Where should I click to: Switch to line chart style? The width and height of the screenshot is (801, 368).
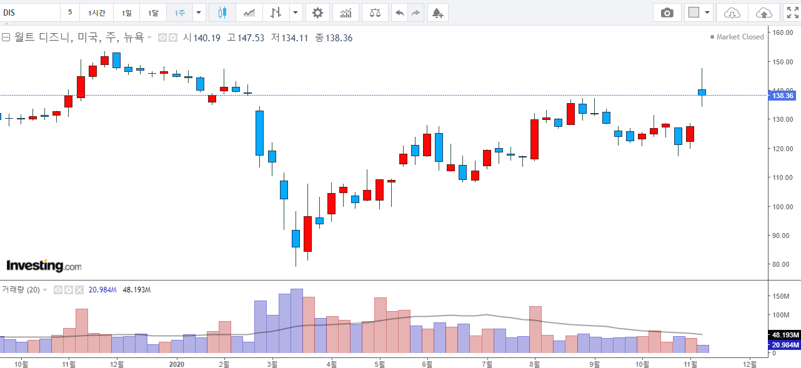pyautogui.click(x=249, y=12)
